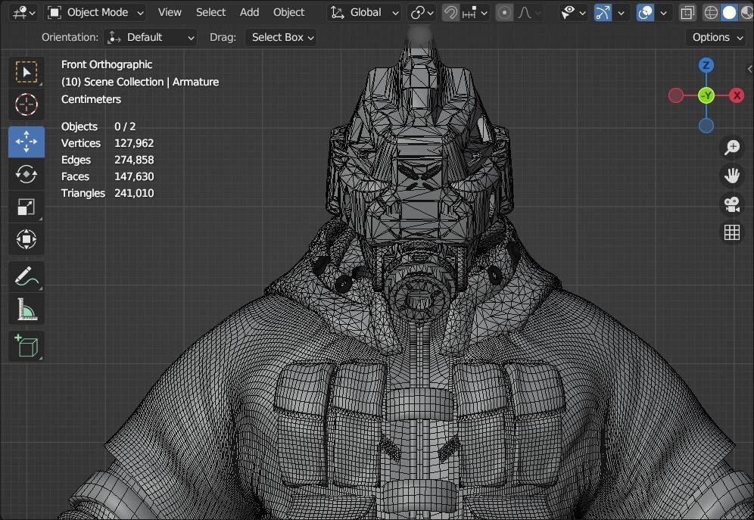Open Drag Select Box dropdown
This screenshot has height=520, width=754.
(281, 38)
